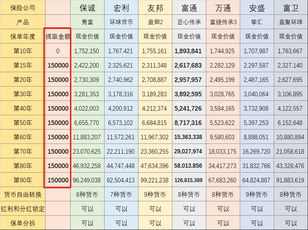This screenshot has width=308, height=230.
Task: Select the product cell 环球货币
Action: (121, 22)
